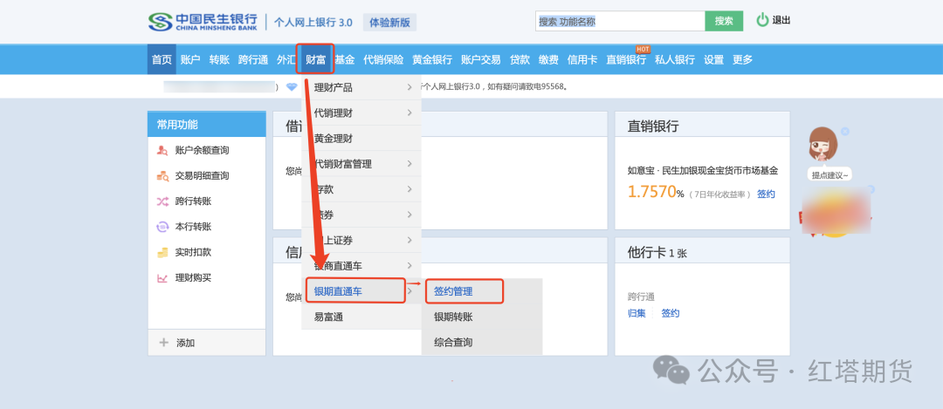Click the blue diamond membership icon
This screenshot has height=409, width=943.
(292, 86)
